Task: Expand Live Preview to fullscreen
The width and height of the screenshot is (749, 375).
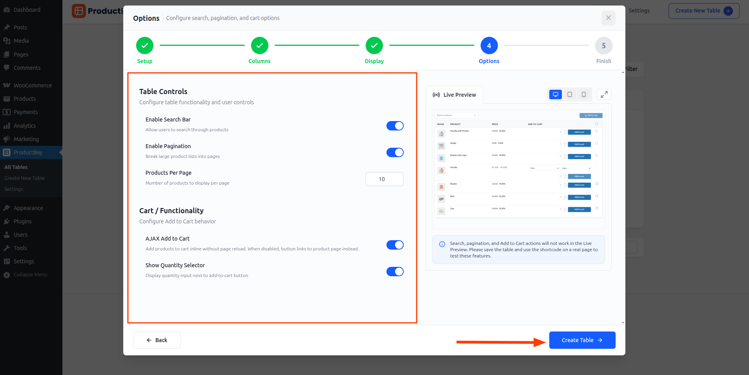Action: tap(604, 94)
